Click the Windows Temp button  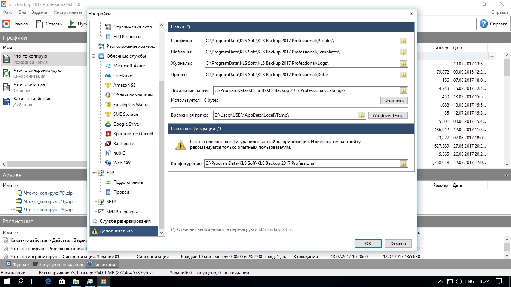pyautogui.click(x=388, y=115)
